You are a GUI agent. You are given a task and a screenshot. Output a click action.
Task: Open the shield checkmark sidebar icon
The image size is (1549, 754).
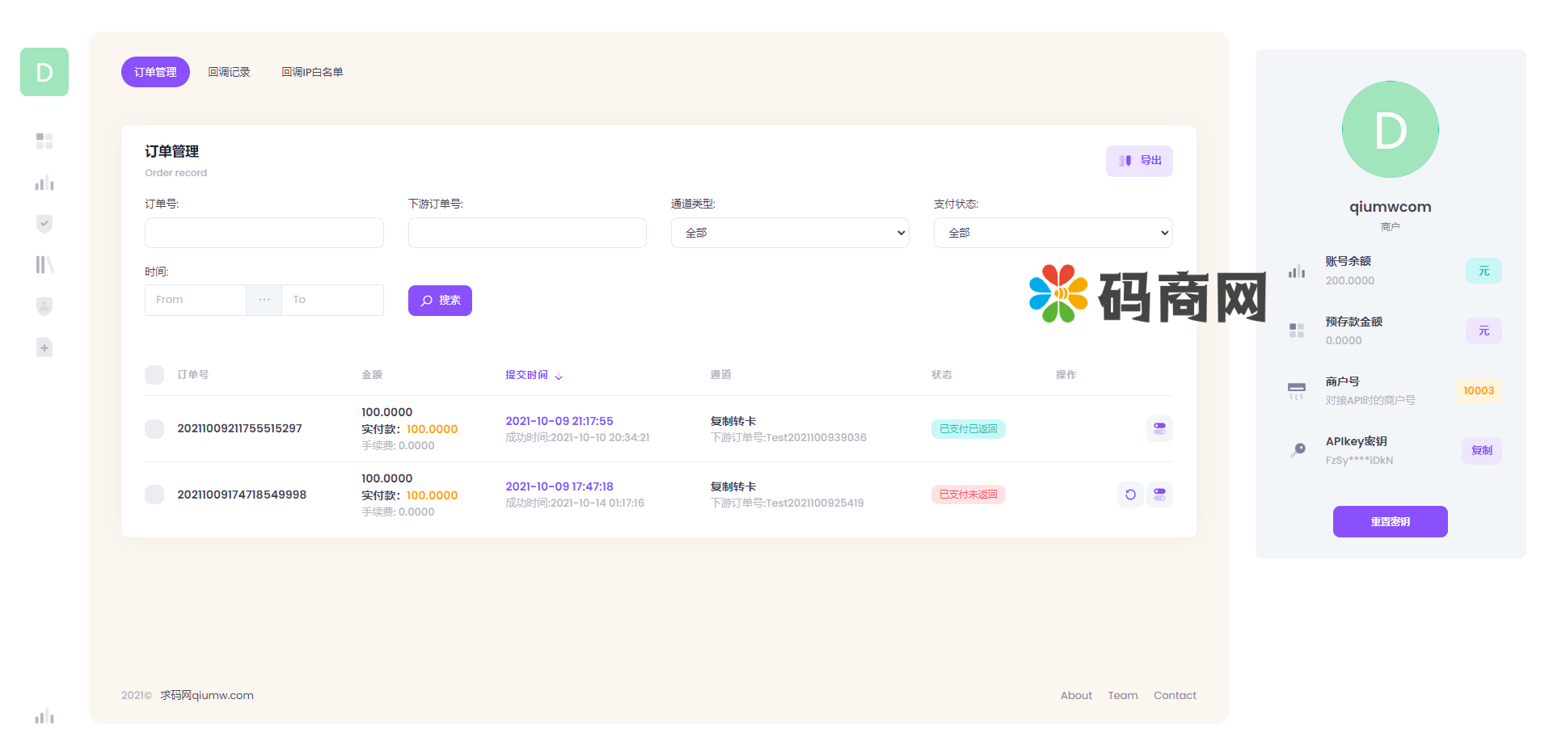pos(44,224)
